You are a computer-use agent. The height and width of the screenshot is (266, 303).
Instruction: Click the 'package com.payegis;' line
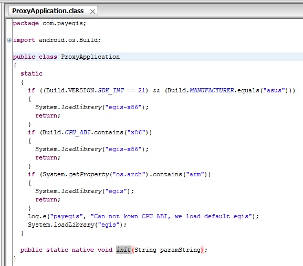(49, 24)
